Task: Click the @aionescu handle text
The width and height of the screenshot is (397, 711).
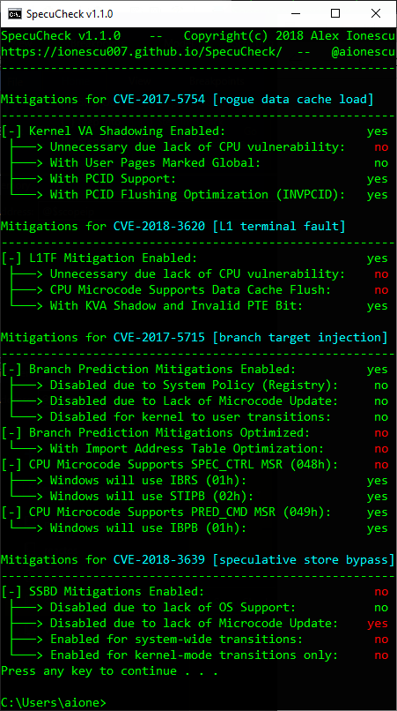Action: [364, 52]
